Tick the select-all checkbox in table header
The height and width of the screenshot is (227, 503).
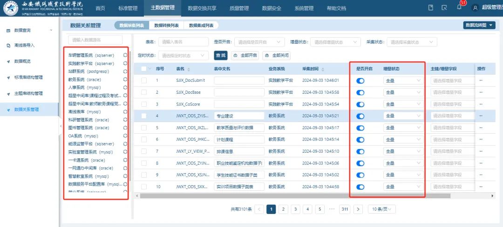tap(144, 69)
